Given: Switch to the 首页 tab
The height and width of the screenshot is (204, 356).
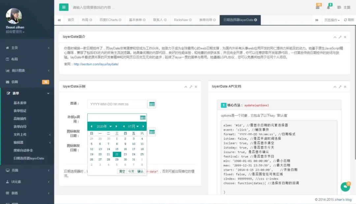Looking at the screenshot, I should coord(71,20).
